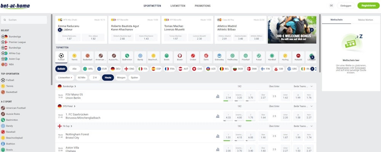Screen dimensions: 381x152
Task: Go to previous featured match with left arrow
Action: [60, 30]
